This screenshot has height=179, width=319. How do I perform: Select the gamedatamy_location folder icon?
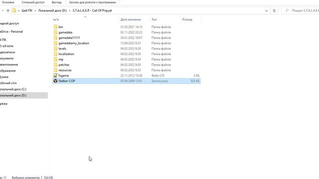tap(55, 43)
